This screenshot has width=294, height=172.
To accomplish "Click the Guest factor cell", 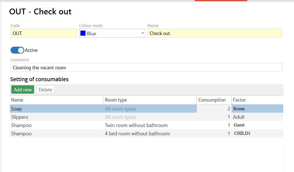I will click(257, 125).
